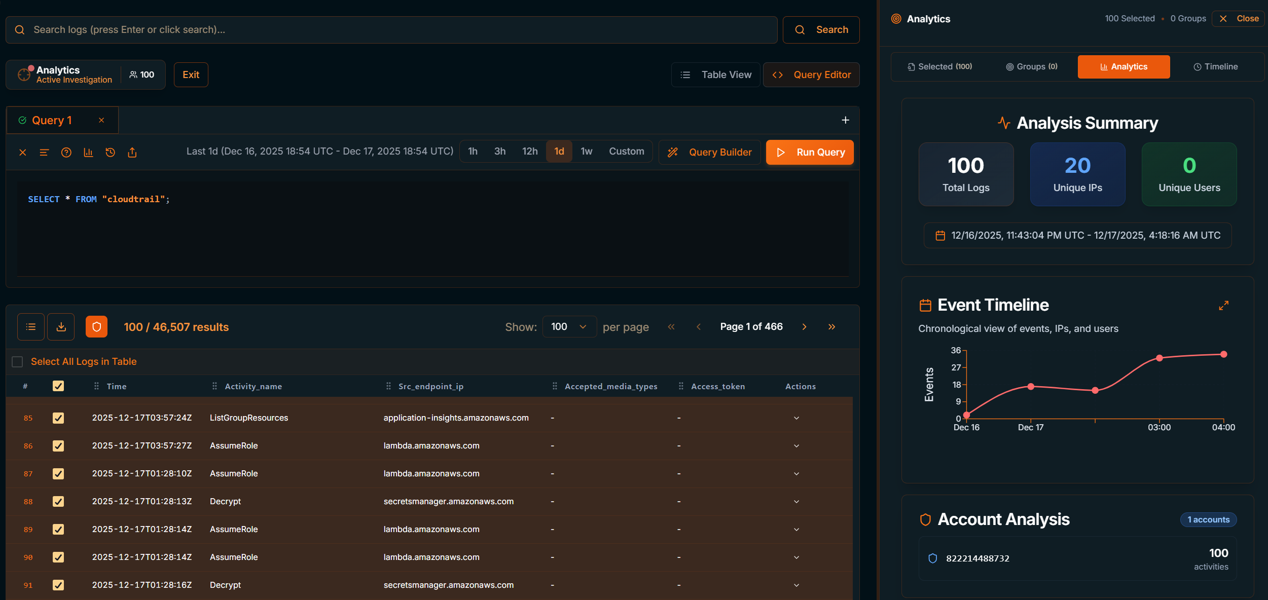This screenshot has height=600, width=1268.
Task: Expand row 85 ListGroupResources actions chevron
Action: tap(796, 418)
